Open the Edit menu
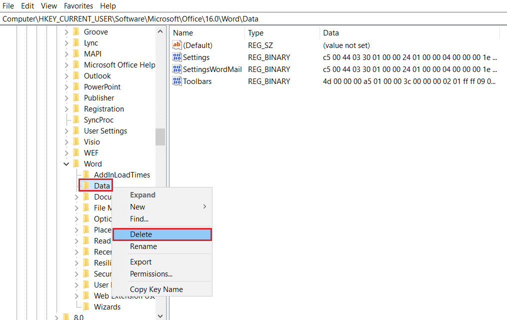507x320 pixels. [27, 6]
